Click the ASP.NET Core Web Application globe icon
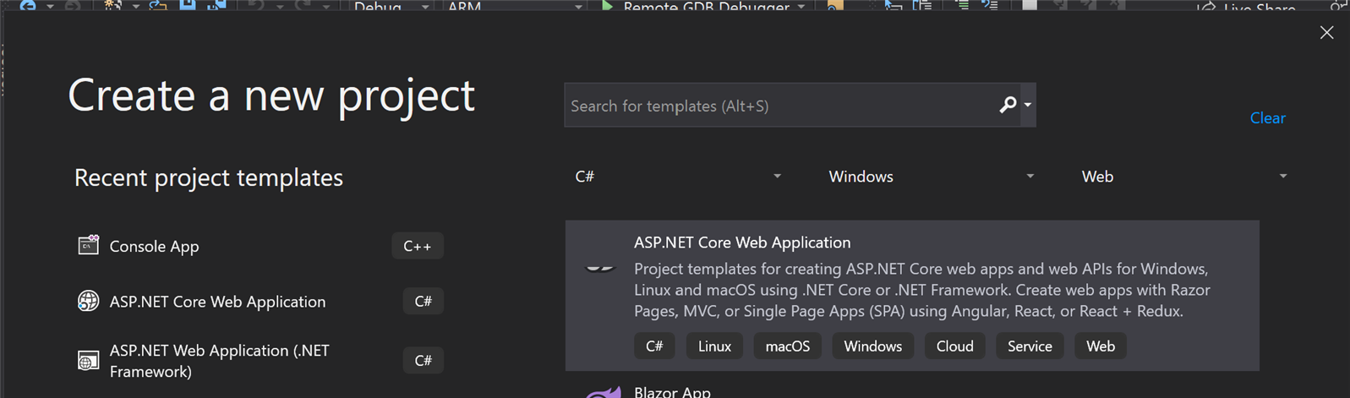 [x=88, y=301]
